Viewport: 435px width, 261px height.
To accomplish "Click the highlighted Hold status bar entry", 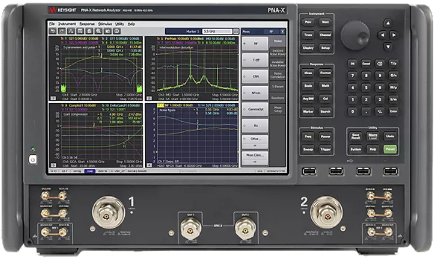I will tap(90, 171).
